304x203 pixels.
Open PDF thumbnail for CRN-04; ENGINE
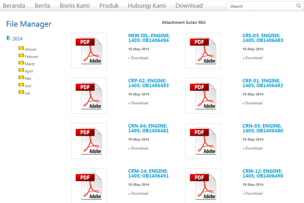coord(89,141)
